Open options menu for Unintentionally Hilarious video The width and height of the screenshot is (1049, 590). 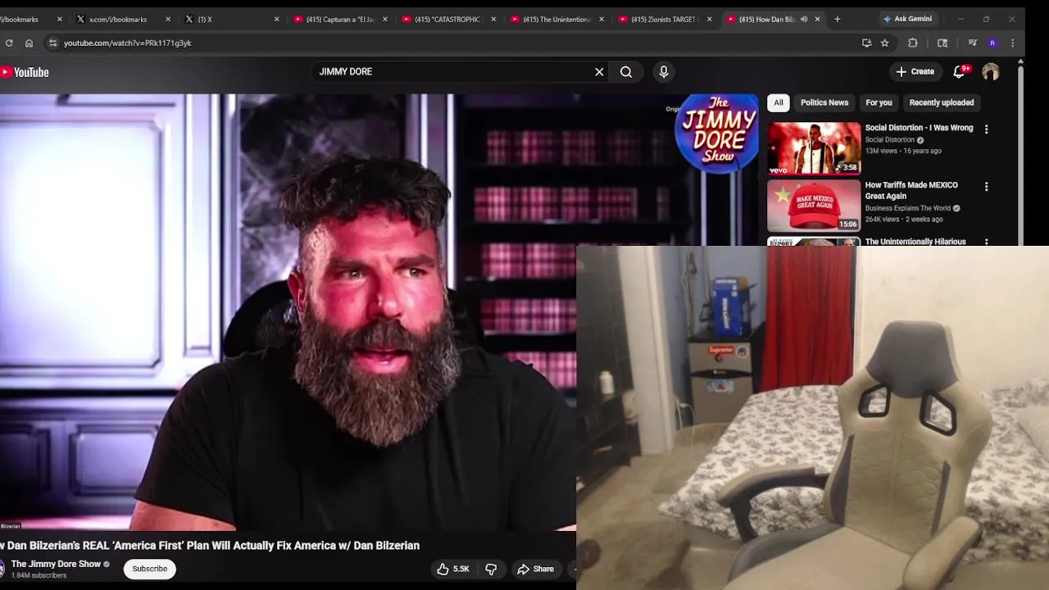point(986,242)
